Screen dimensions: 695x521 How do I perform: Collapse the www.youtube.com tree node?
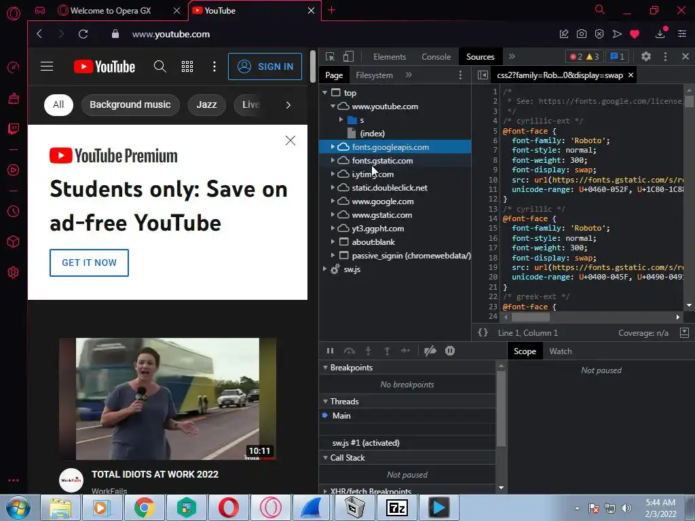(333, 107)
